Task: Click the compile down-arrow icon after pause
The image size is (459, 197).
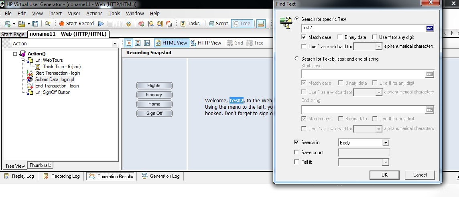Action: pos(128,24)
